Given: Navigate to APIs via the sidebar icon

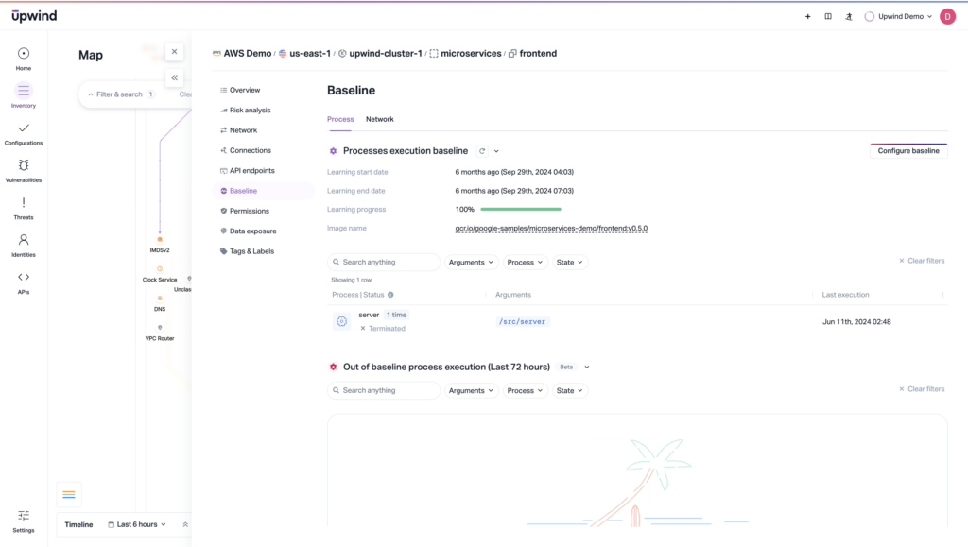Looking at the screenshot, I should 24,282.
